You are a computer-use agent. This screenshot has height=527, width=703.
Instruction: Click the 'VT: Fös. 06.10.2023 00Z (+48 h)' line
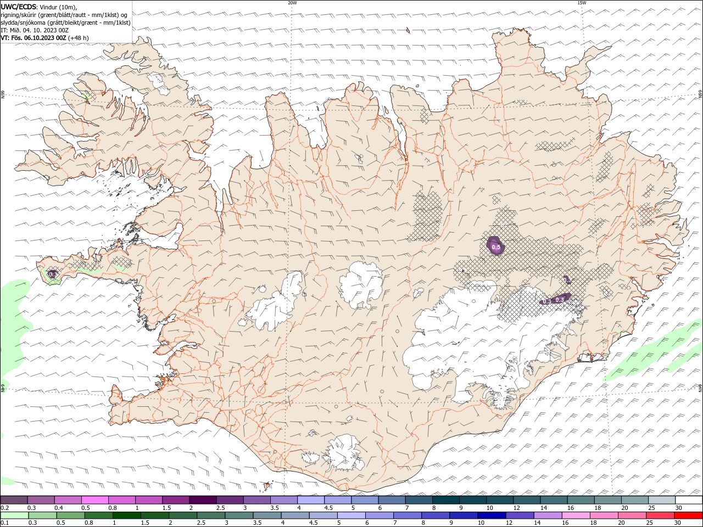(45, 38)
